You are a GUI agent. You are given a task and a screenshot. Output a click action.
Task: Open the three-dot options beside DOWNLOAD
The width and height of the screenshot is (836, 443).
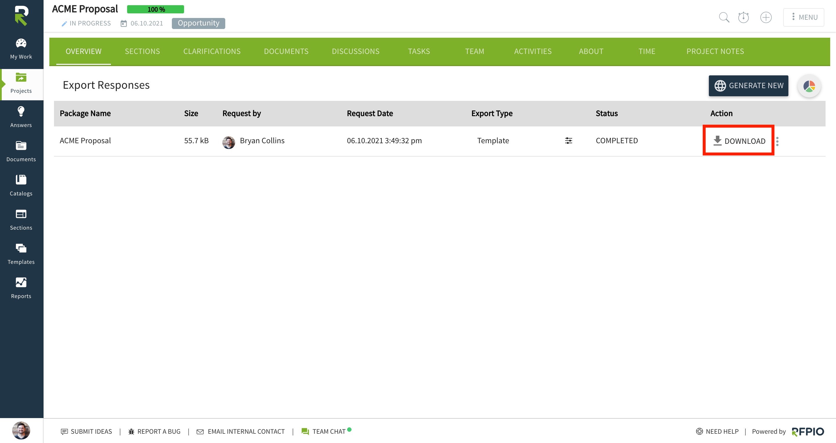(x=777, y=141)
